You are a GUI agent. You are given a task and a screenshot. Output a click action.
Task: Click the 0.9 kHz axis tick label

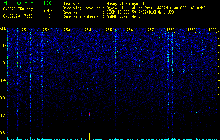3,80
